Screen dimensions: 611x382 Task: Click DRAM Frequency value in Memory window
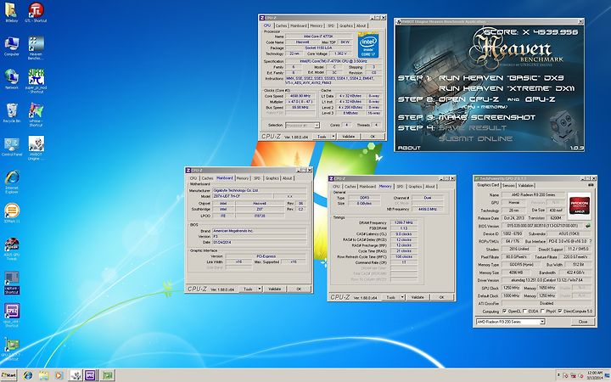point(404,222)
